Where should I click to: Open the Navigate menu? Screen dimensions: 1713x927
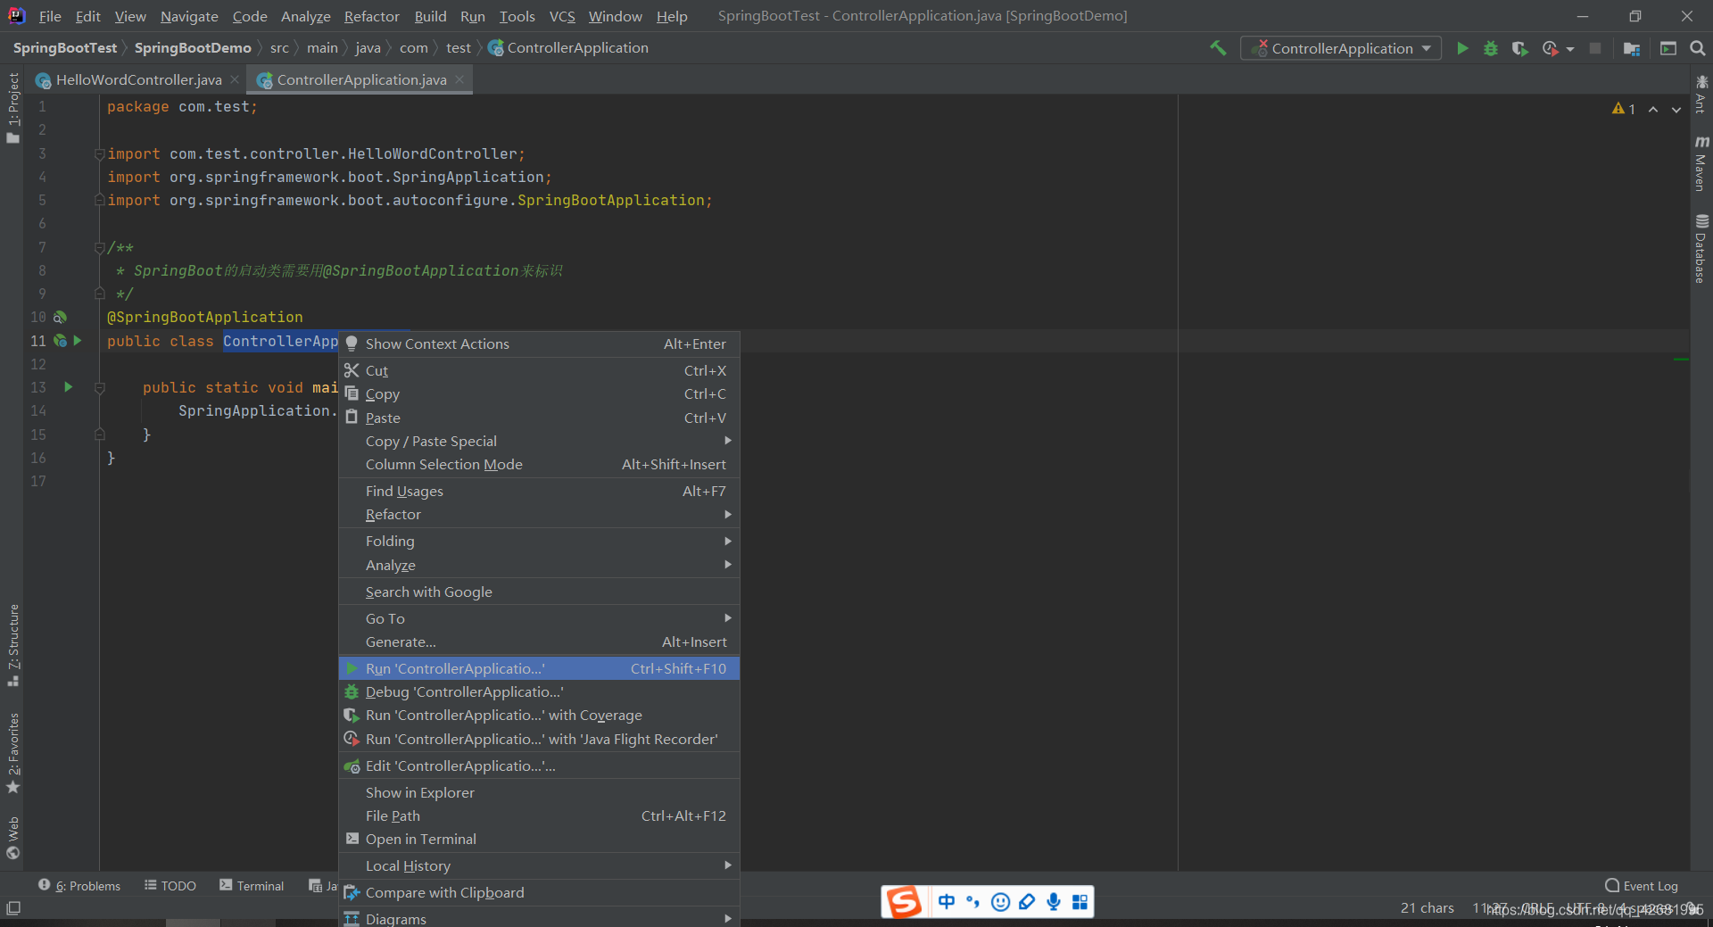[x=189, y=16]
